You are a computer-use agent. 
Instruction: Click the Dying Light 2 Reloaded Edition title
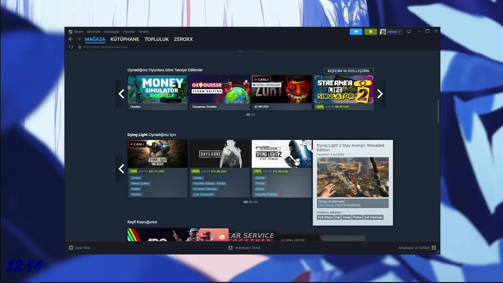[351, 147]
